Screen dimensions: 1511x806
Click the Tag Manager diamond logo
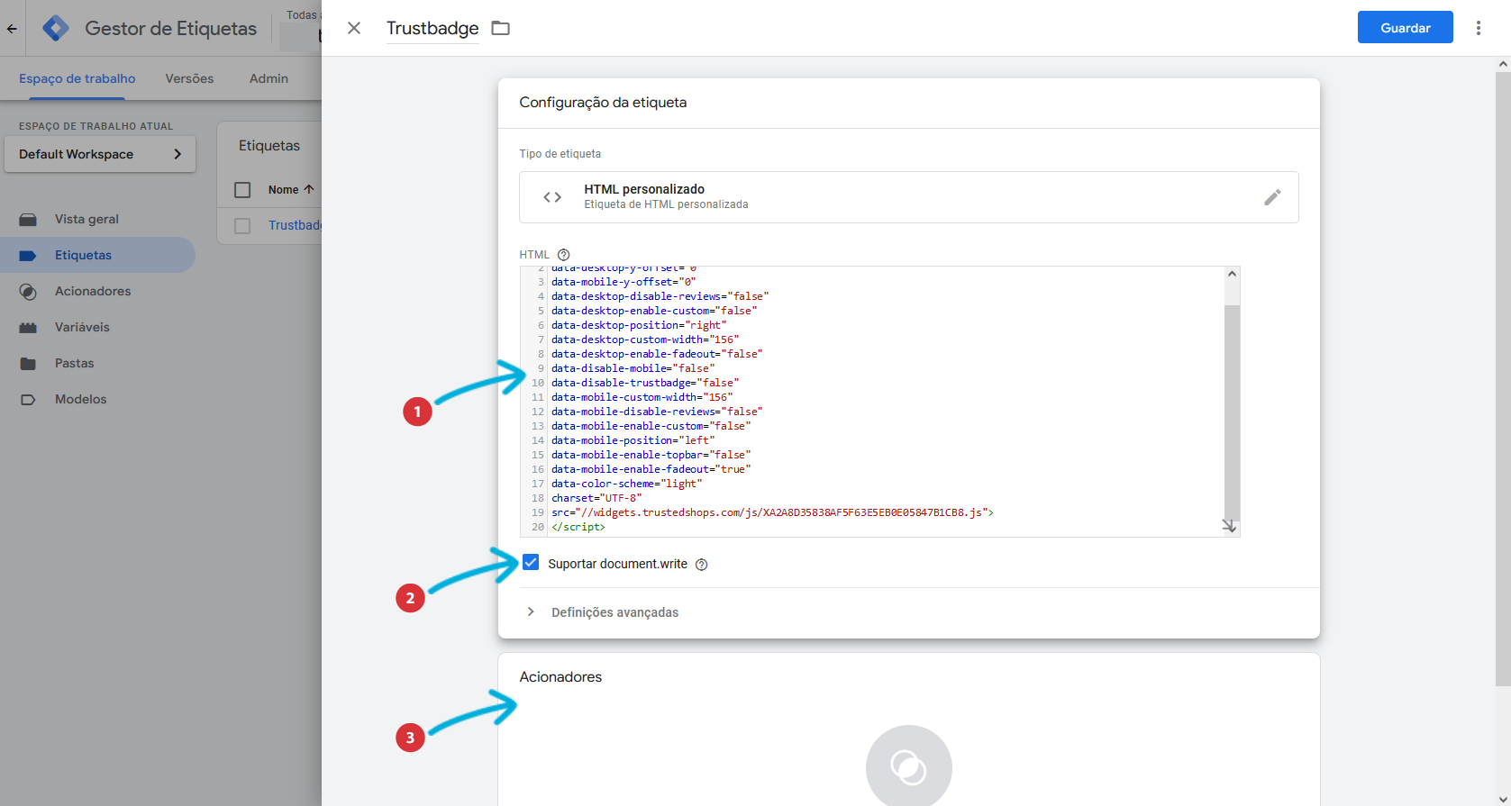(x=56, y=28)
